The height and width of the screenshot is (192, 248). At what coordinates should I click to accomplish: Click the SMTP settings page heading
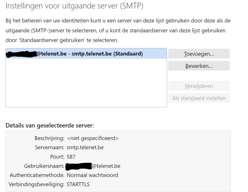pyautogui.click(x=75, y=6)
